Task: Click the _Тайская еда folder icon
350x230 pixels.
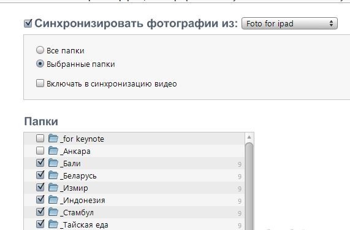Action: (53, 224)
